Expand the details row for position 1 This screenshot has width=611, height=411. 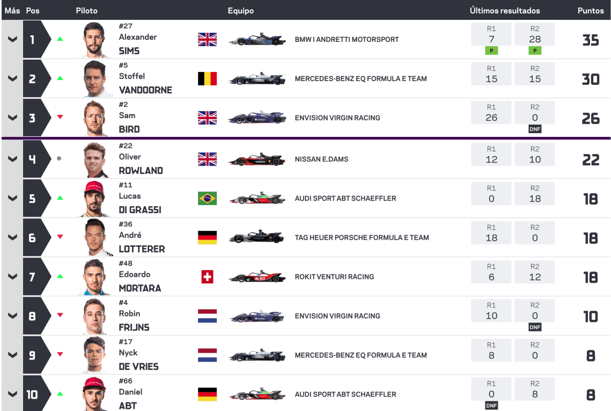point(12,39)
